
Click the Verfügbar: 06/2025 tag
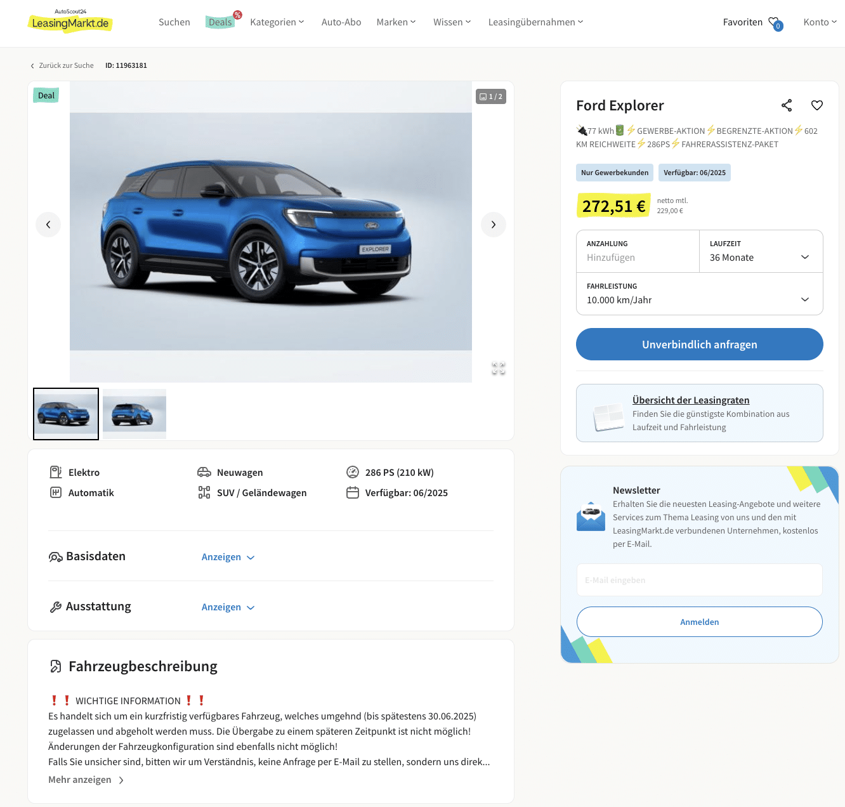coord(695,173)
